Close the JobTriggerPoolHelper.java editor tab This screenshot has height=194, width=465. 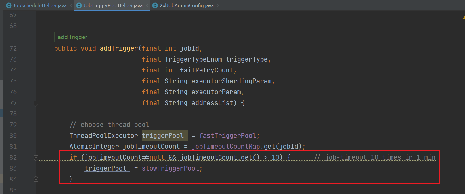point(147,5)
